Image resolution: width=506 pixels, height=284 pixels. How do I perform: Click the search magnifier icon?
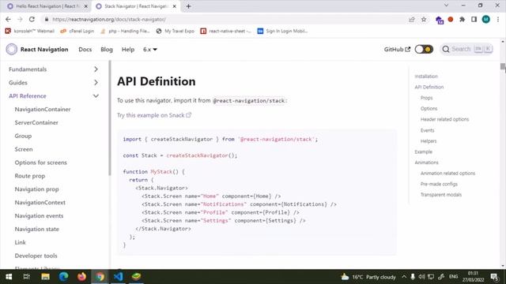coord(446,49)
